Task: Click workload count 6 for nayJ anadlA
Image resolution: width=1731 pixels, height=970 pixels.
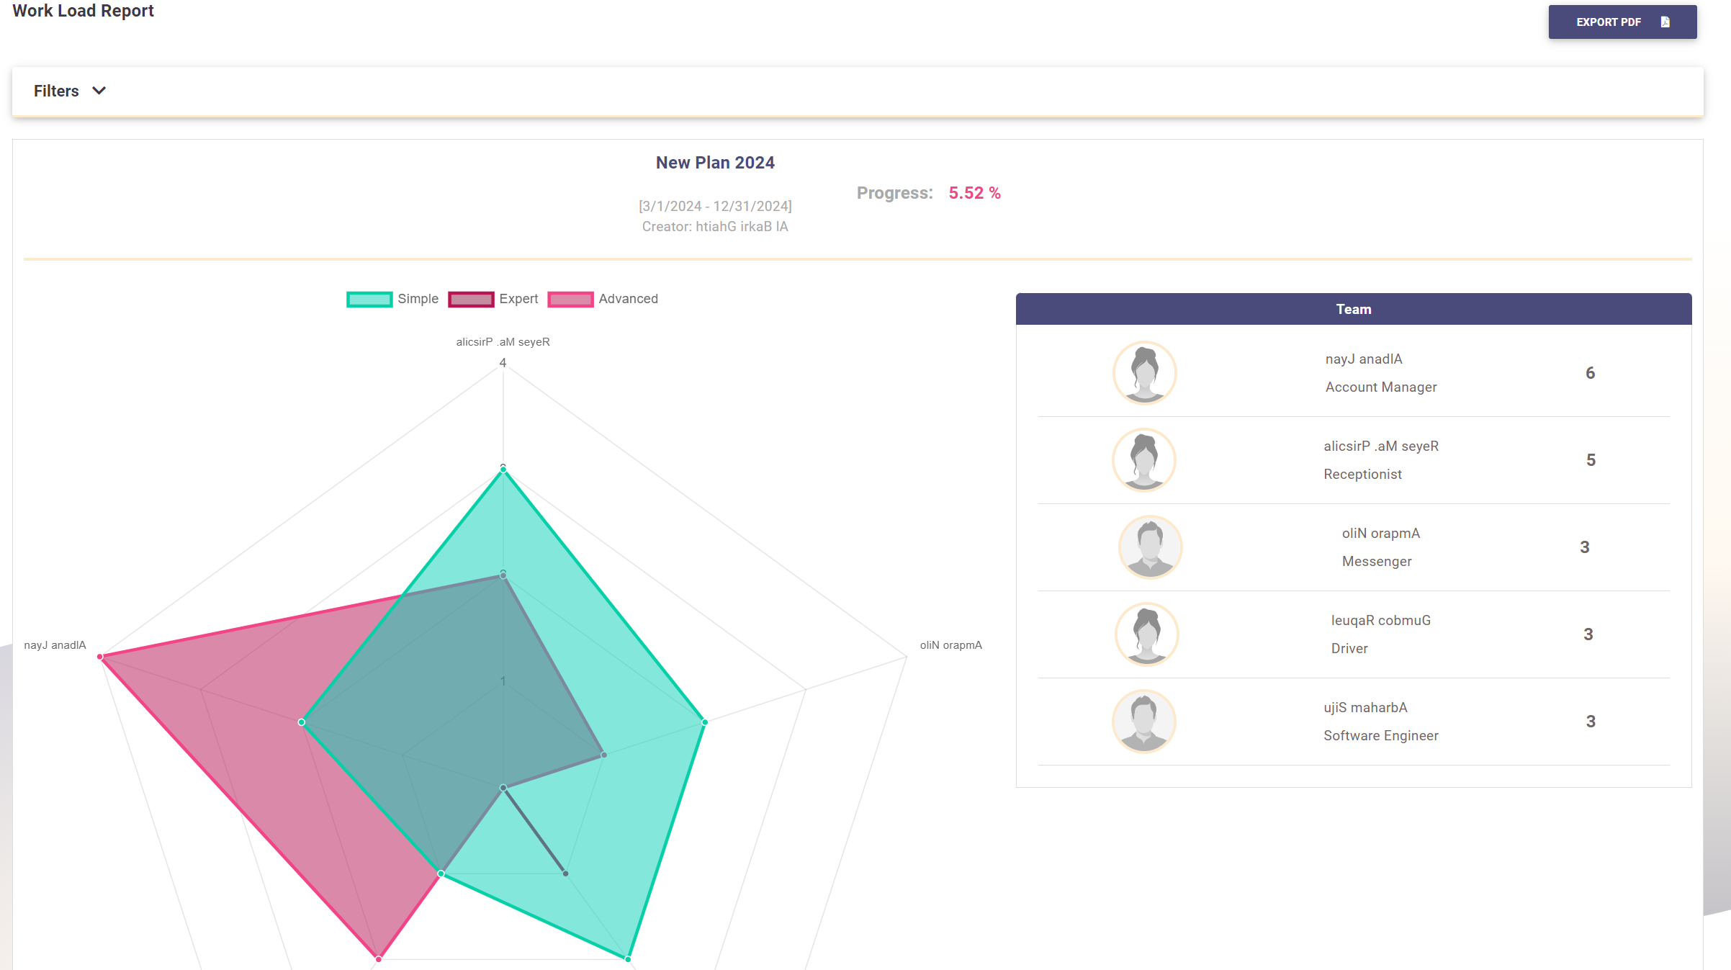Action: (1590, 373)
